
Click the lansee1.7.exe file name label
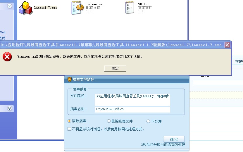(x=46, y=8)
